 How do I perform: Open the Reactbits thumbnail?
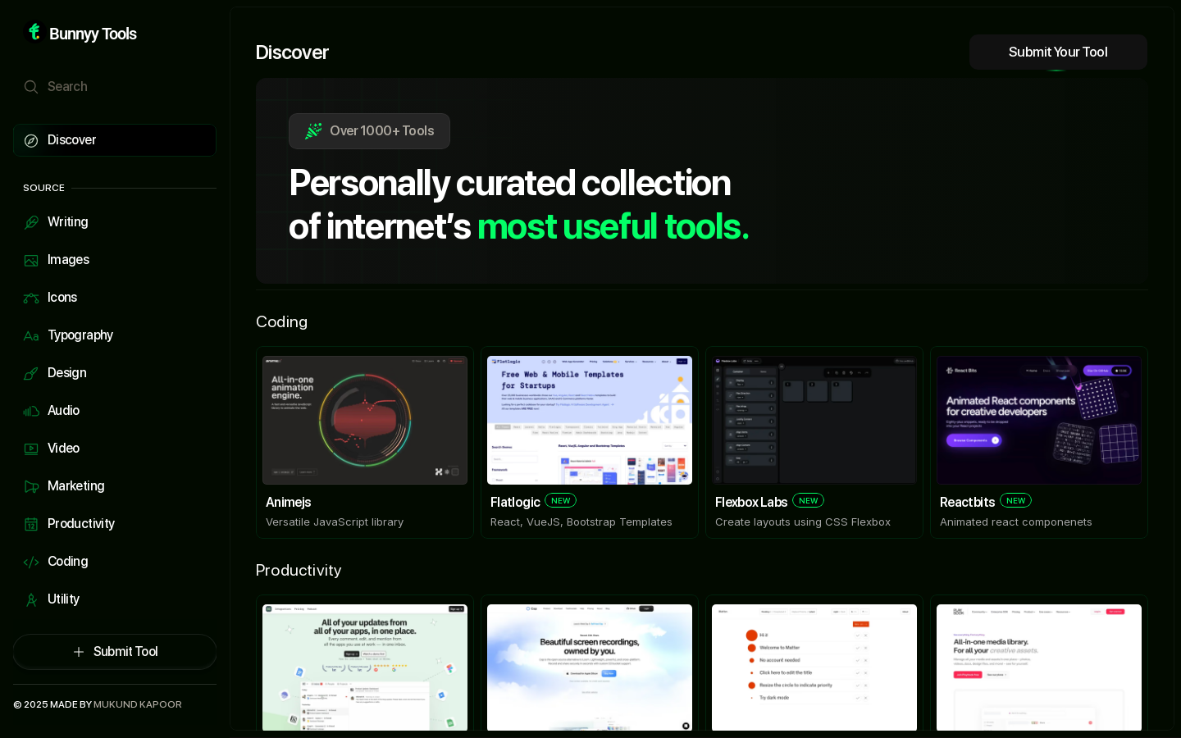pyautogui.click(x=1039, y=420)
